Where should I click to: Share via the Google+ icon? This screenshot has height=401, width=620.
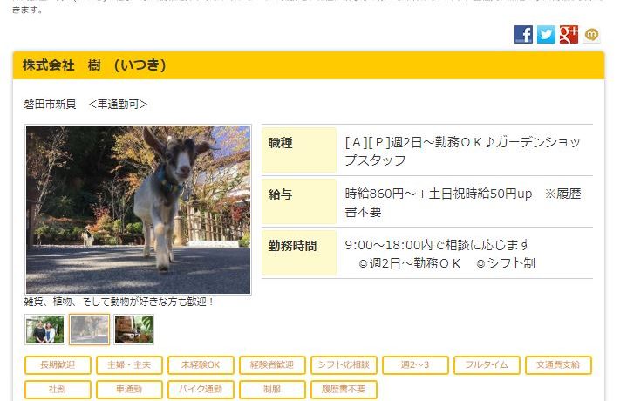(x=569, y=35)
